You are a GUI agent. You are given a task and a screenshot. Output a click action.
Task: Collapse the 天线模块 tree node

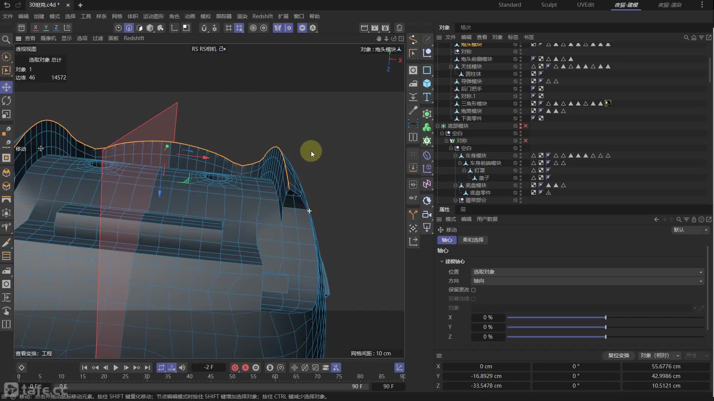(451, 66)
